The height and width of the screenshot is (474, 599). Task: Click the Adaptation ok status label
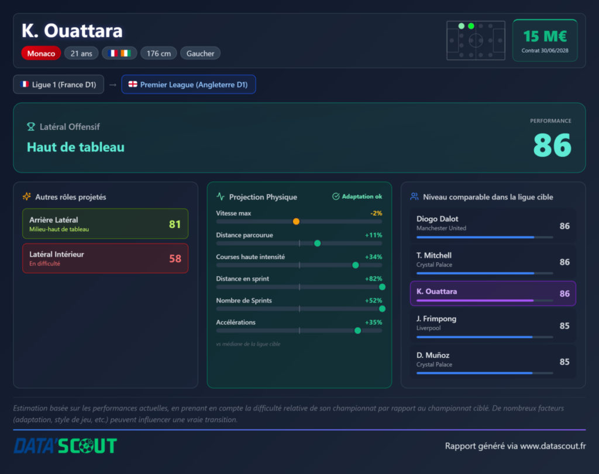pos(362,196)
